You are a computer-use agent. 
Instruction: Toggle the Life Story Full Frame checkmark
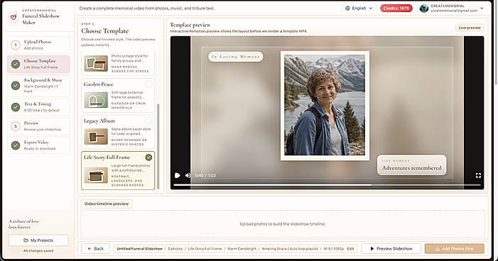(148, 157)
